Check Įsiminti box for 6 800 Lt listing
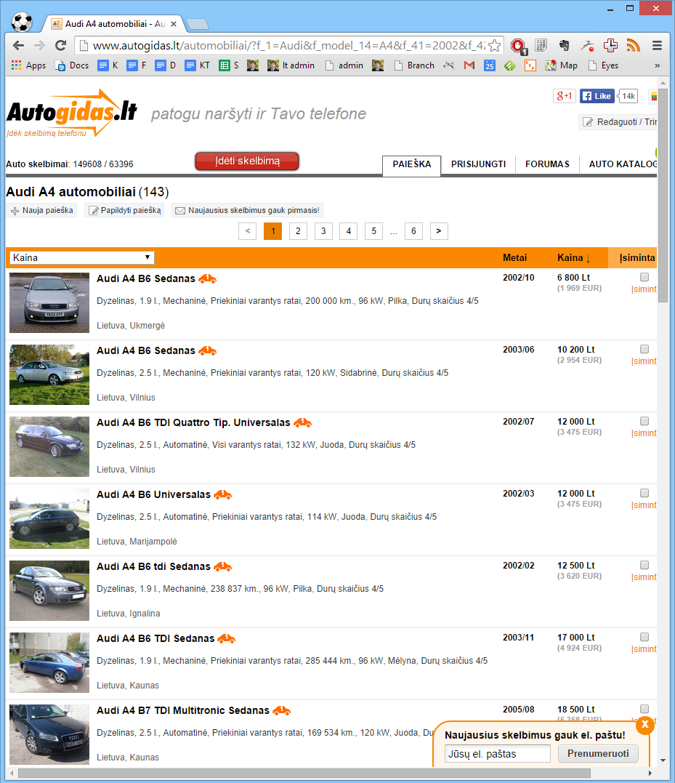 pos(644,277)
